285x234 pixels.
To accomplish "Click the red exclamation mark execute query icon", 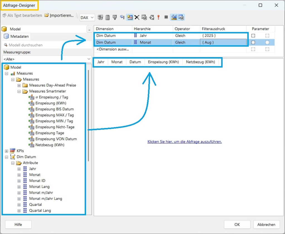I will [158, 17].
